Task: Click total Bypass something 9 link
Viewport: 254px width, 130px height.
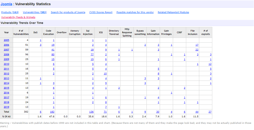Action: (x=145, y=112)
